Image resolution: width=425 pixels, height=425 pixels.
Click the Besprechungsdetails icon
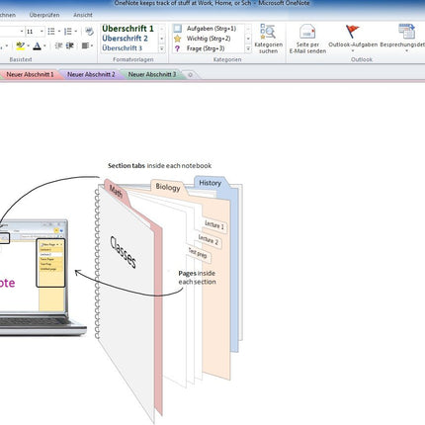click(406, 32)
